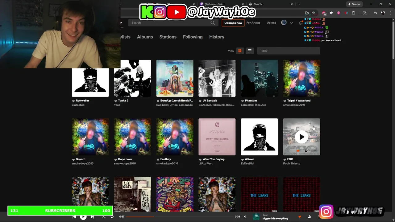This screenshot has width=395, height=222.
Task: Toggle like heart beside Tonka 2
Action: tap(115, 101)
